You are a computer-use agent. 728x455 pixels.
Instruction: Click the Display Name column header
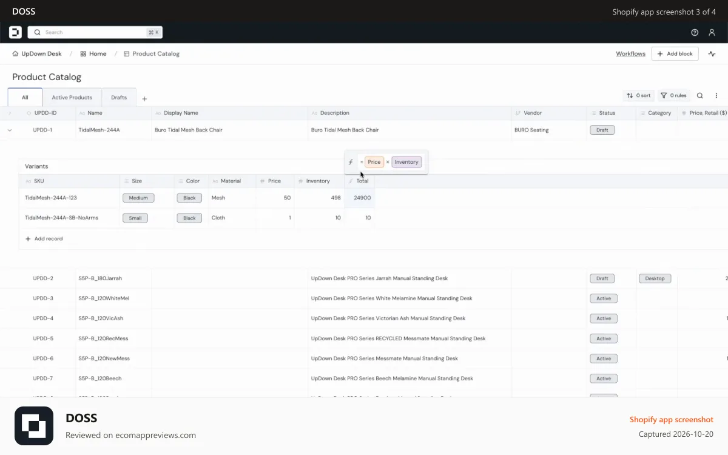[x=230, y=113]
